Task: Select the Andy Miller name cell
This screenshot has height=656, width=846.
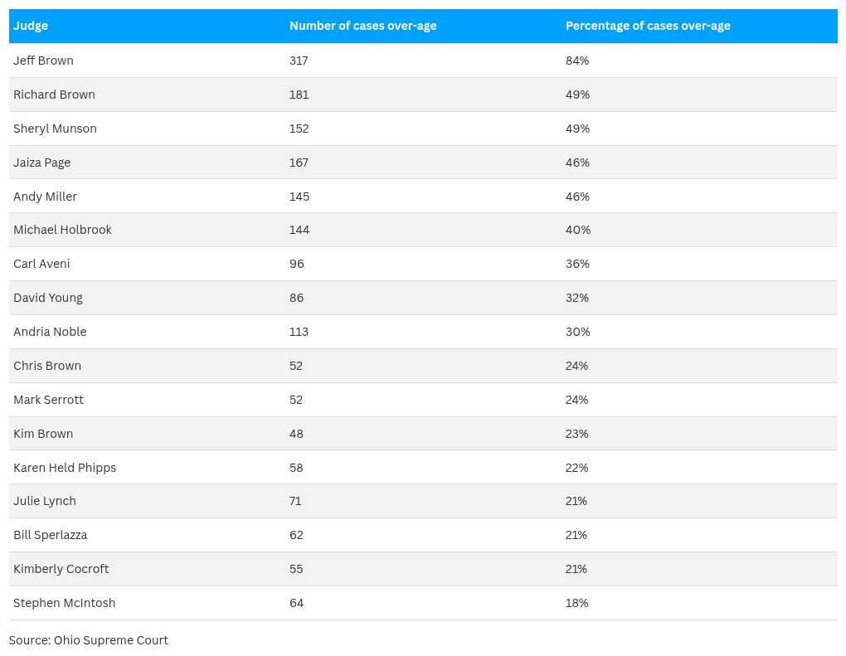Action: (45, 197)
